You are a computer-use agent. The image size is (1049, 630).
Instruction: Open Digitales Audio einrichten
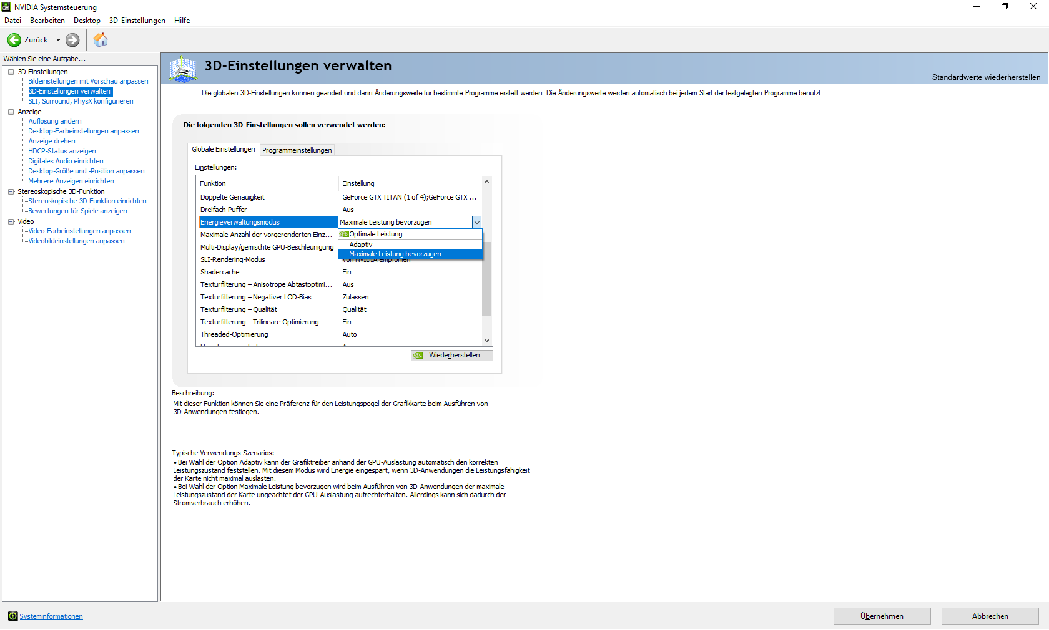(66, 161)
